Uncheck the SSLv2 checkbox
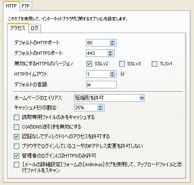 (x=89, y=64)
